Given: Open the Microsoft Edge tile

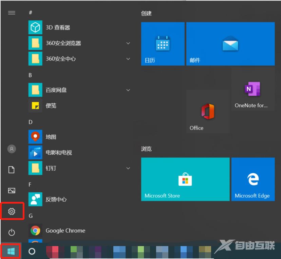Looking at the screenshot, I should click(x=253, y=179).
